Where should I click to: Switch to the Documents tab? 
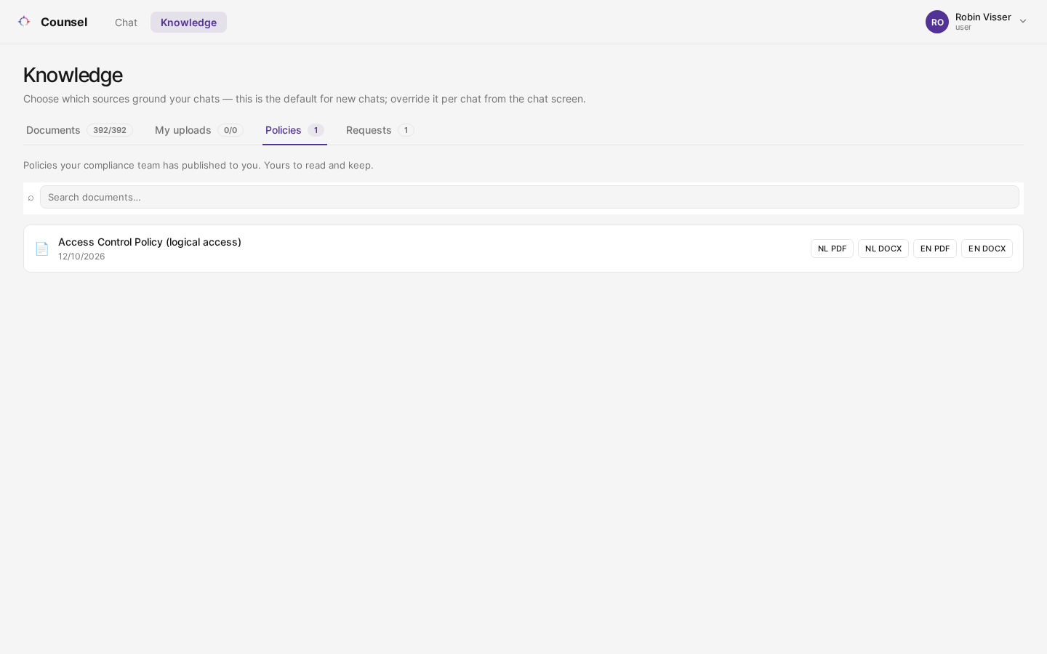[79, 130]
